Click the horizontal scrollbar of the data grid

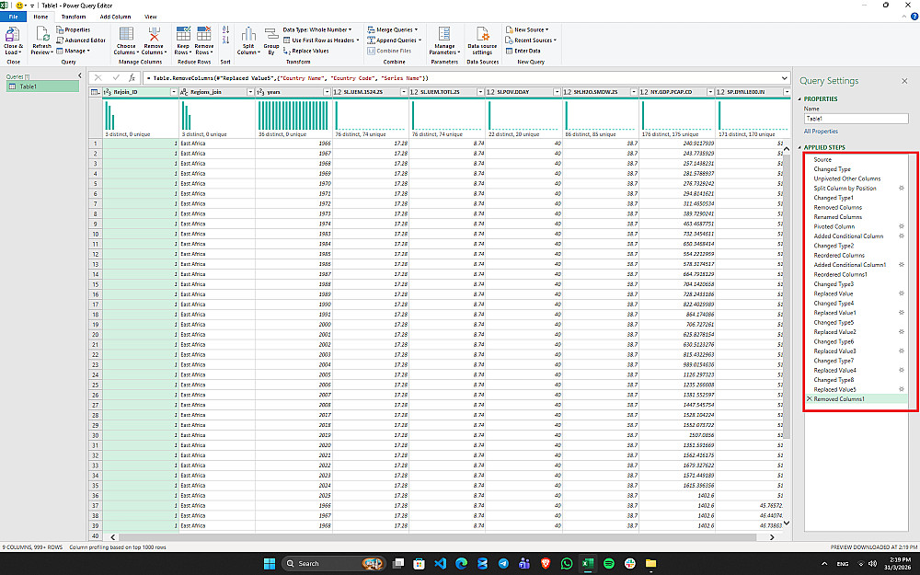[437, 537]
